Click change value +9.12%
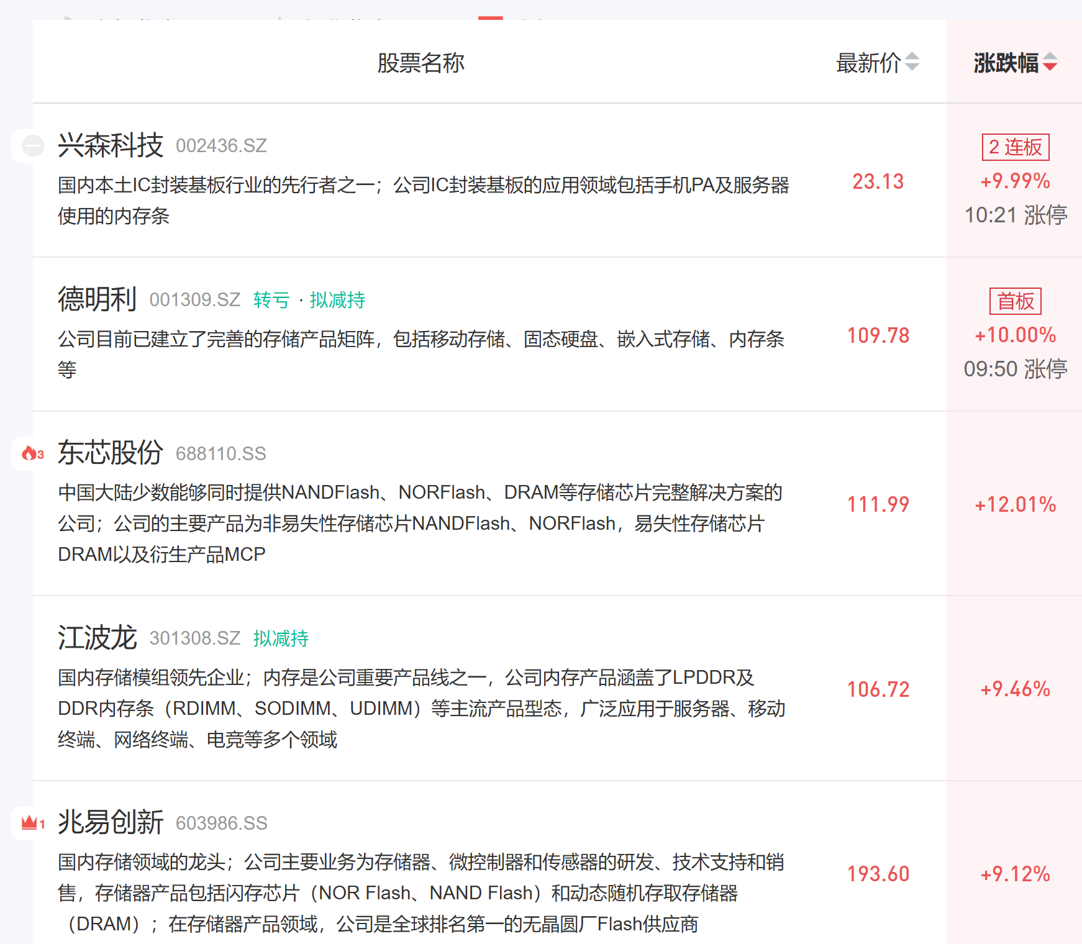 (1016, 874)
